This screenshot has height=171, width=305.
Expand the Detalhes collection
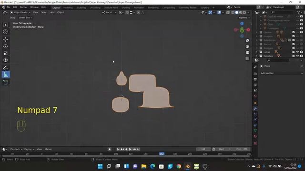(x=257, y=56)
